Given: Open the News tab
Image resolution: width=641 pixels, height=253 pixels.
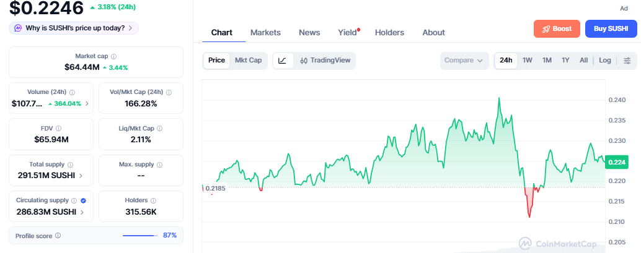Looking at the screenshot, I should pos(309,33).
